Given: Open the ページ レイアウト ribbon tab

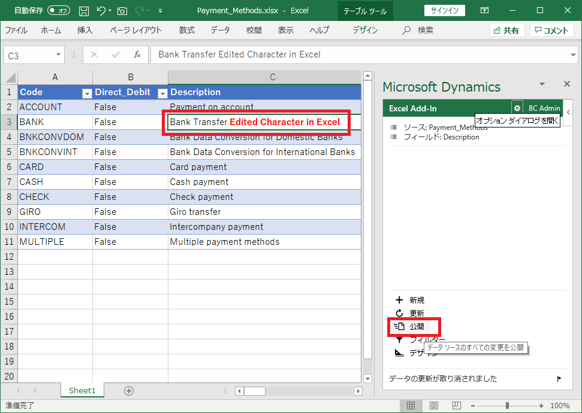Looking at the screenshot, I should click(135, 30).
